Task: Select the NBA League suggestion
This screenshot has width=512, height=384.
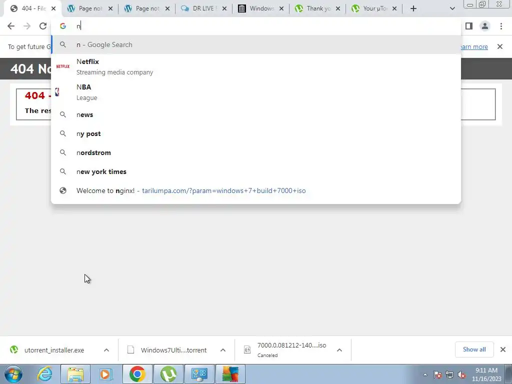Action: 256,92
